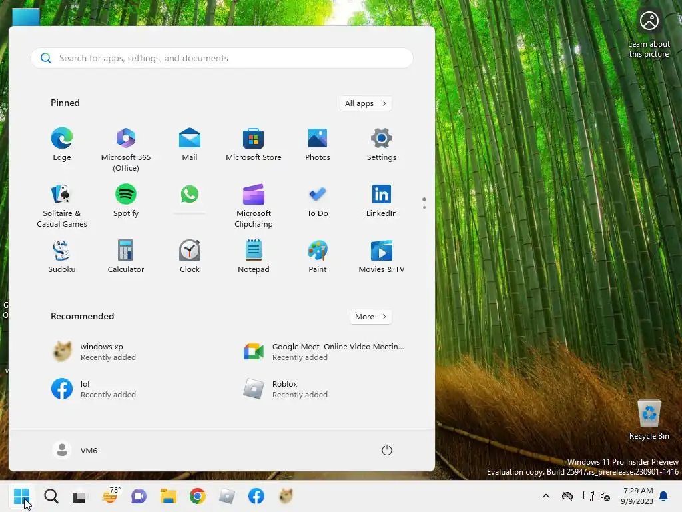
Task: Open the Edge pinned app
Action: (62, 145)
